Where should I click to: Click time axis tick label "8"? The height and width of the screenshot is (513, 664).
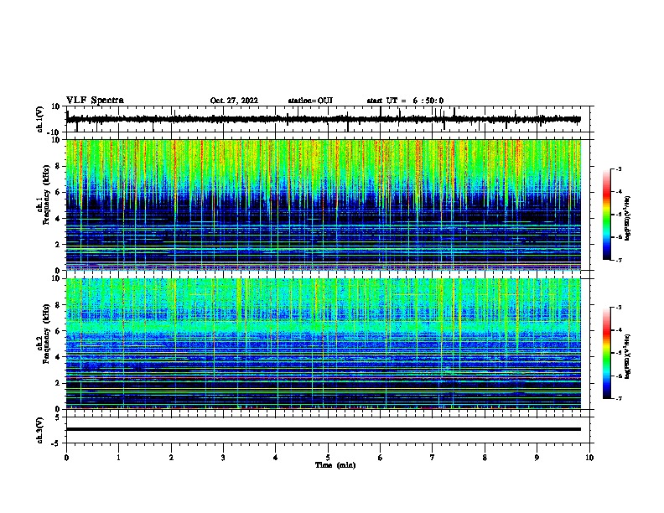click(x=485, y=458)
